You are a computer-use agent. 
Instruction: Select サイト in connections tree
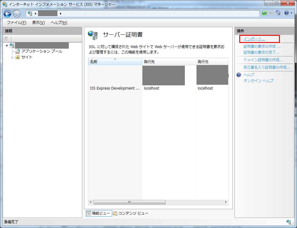click(x=27, y=57)
